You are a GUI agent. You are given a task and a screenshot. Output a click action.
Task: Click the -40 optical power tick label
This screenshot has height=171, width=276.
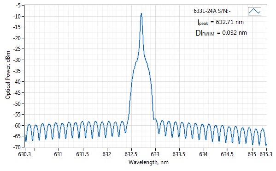(x=17, y=81)
